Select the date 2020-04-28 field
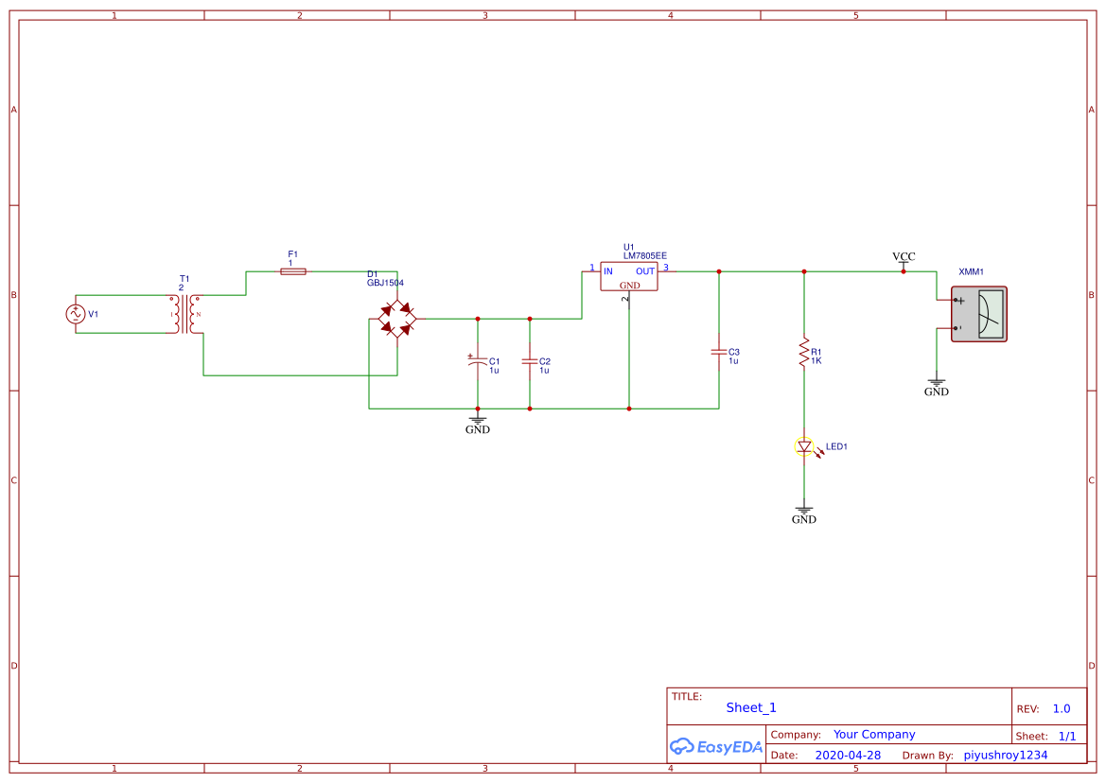The image size is (1106, 783). point(849,755)
